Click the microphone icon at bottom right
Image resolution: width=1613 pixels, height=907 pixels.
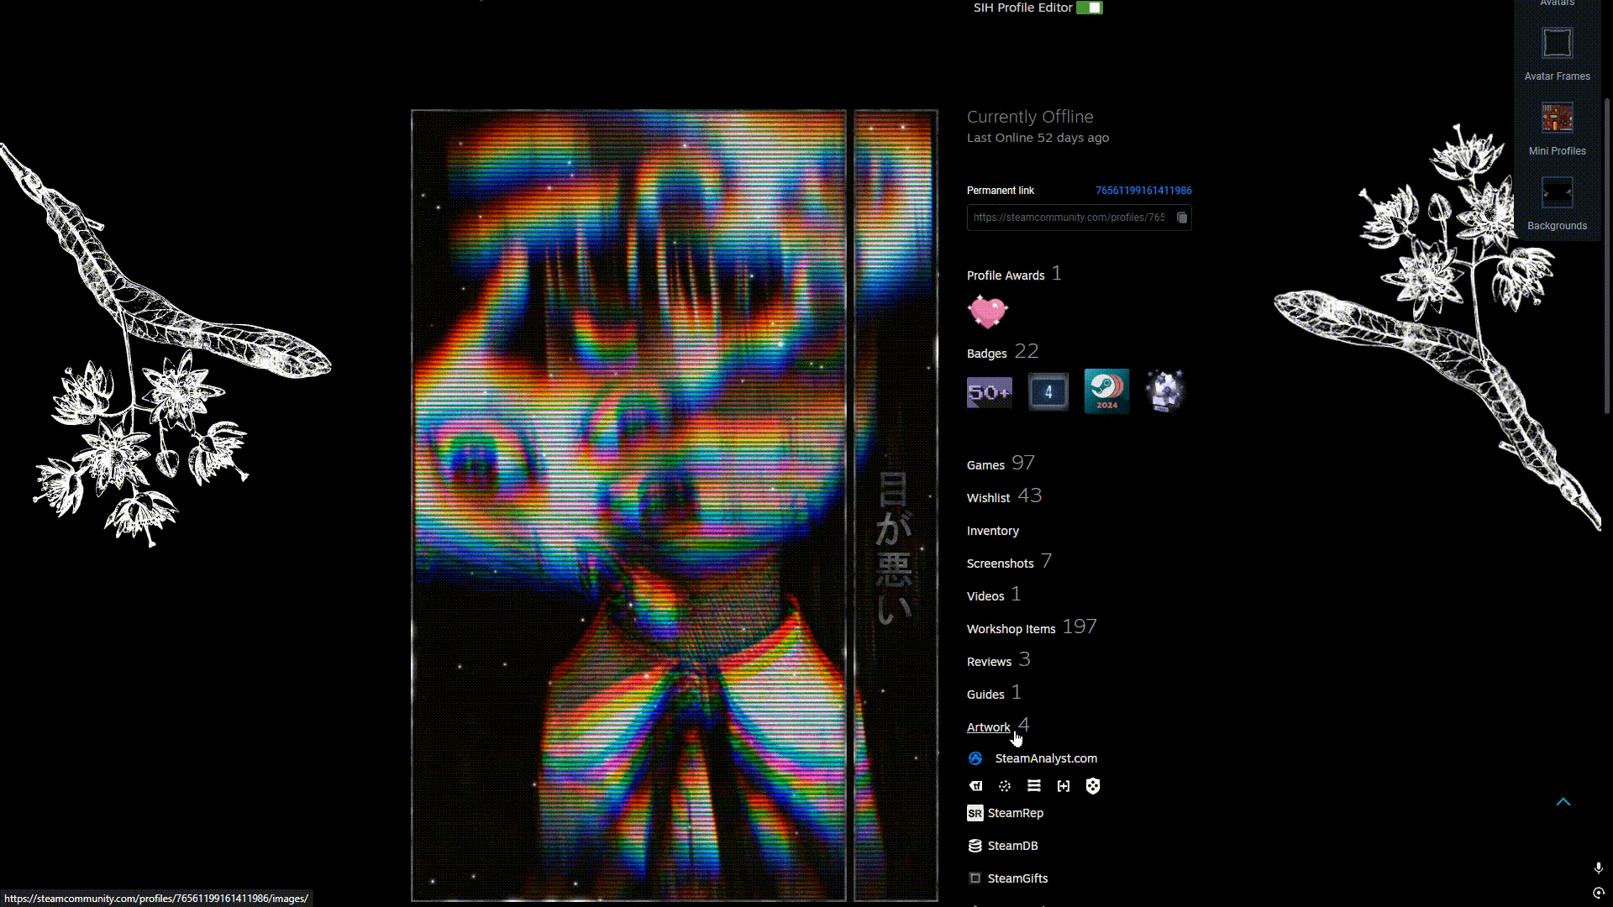tap(1599, 868)
